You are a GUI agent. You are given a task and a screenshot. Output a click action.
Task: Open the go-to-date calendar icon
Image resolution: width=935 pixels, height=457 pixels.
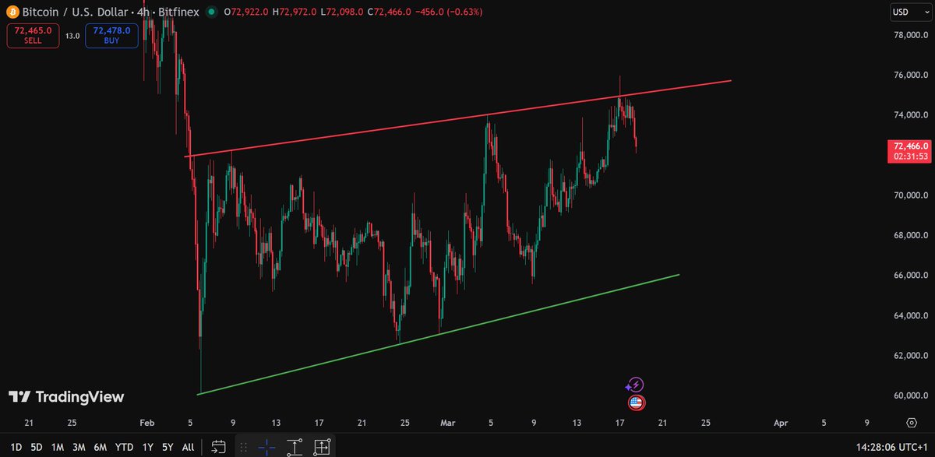(x=219, y=447)
